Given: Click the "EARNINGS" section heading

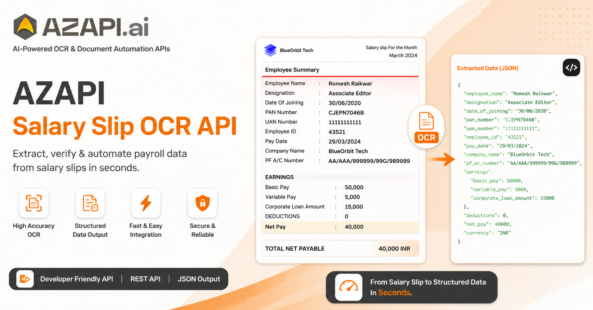Looking at the screenshot, I should pos(279,177).
